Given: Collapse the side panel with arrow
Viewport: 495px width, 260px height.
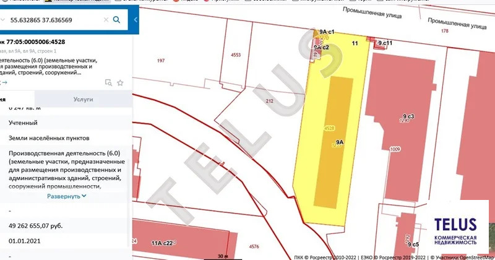Looking at the screenshot, I should (x=136, y=20).
